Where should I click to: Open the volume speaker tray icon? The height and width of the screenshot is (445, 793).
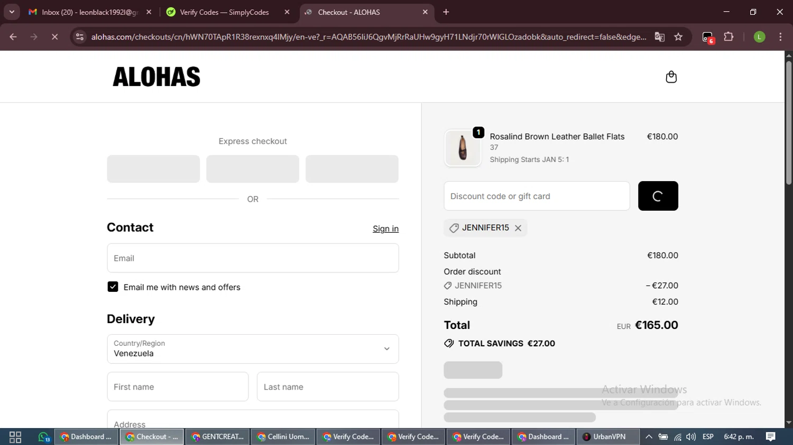tap(691, 437)
